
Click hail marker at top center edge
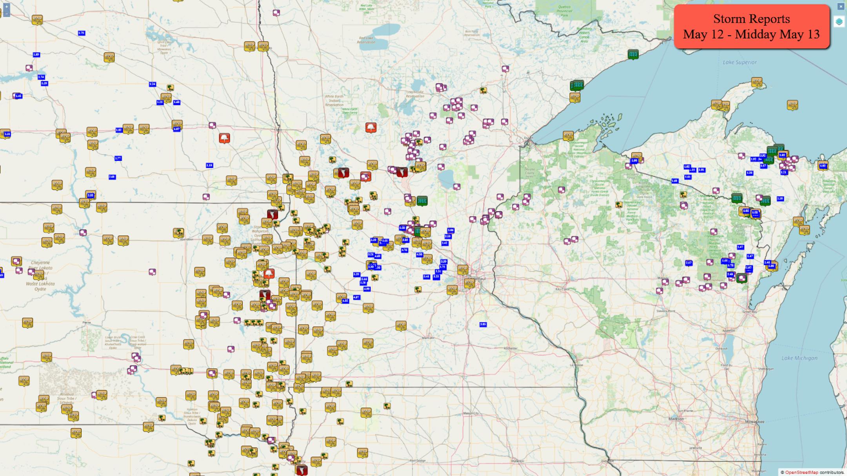(276, 13)
